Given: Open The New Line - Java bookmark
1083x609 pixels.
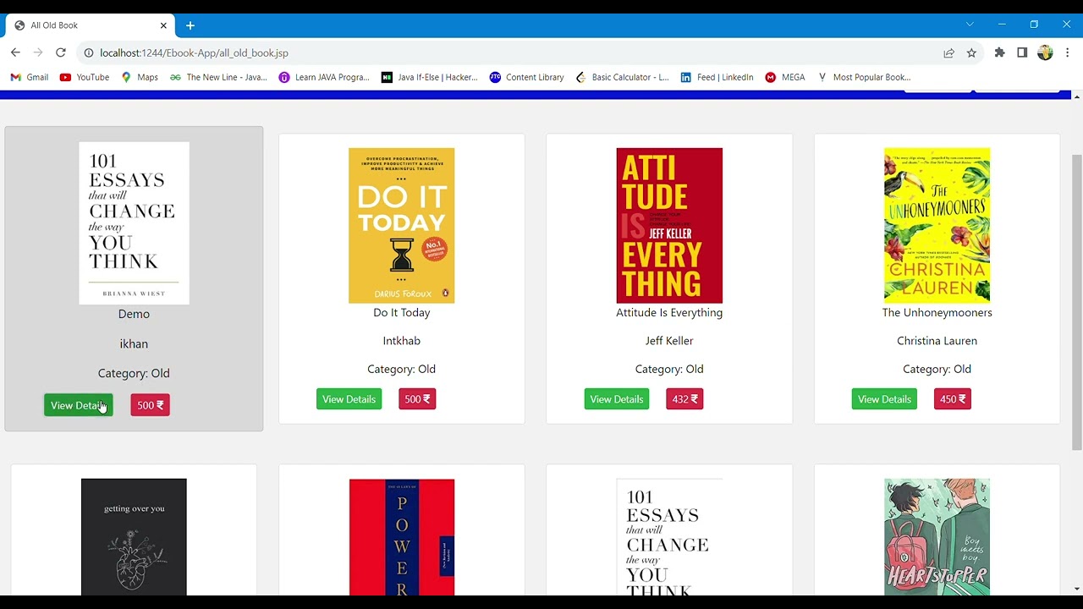Looking at the screenshot, I should 218,77.
